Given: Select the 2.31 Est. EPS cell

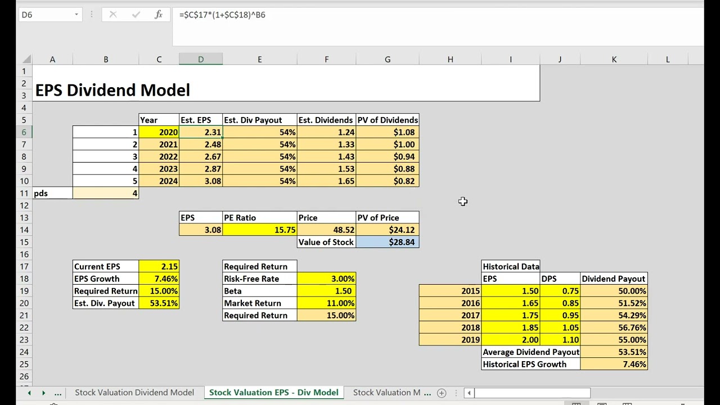Looking at the screenshot, I should point(201,132).
